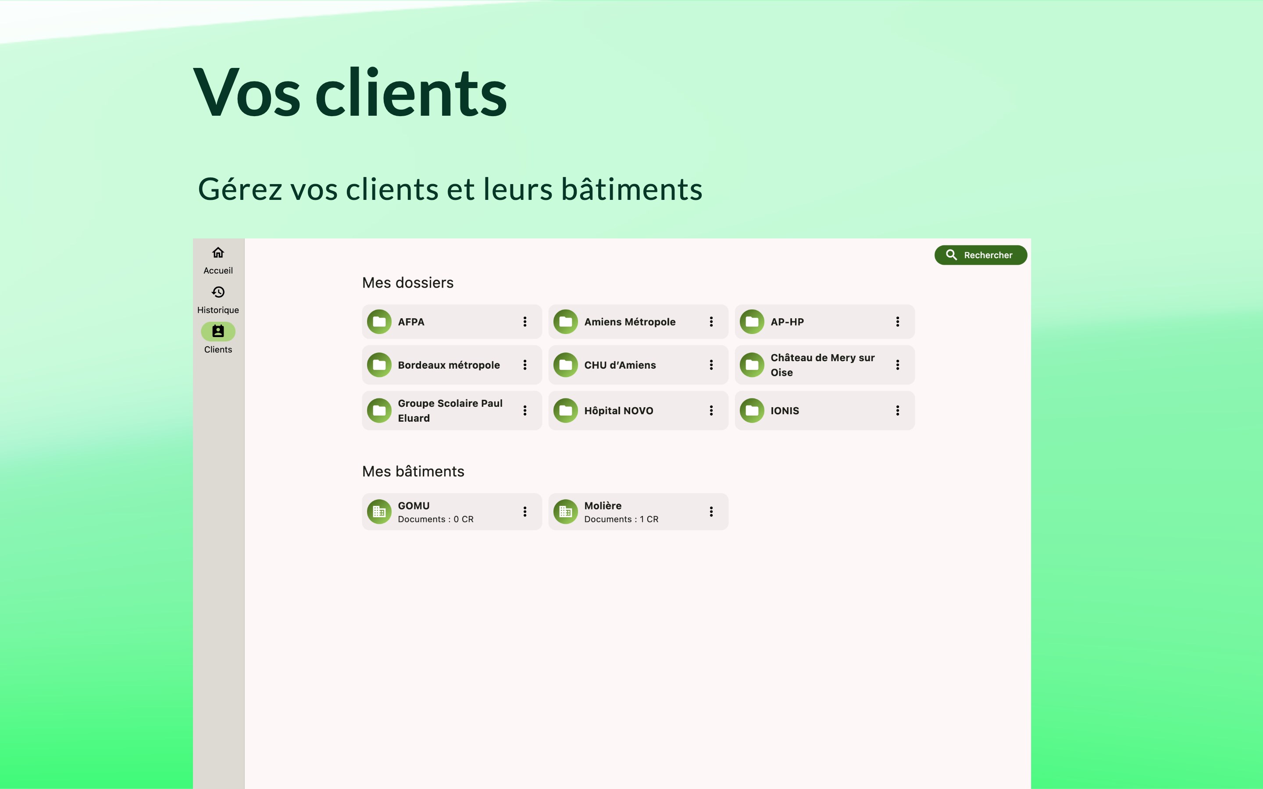Open the three-dot menu for Amiens Métropole
The width and height of the screenshot is (1263, 789).
point(711,322)
